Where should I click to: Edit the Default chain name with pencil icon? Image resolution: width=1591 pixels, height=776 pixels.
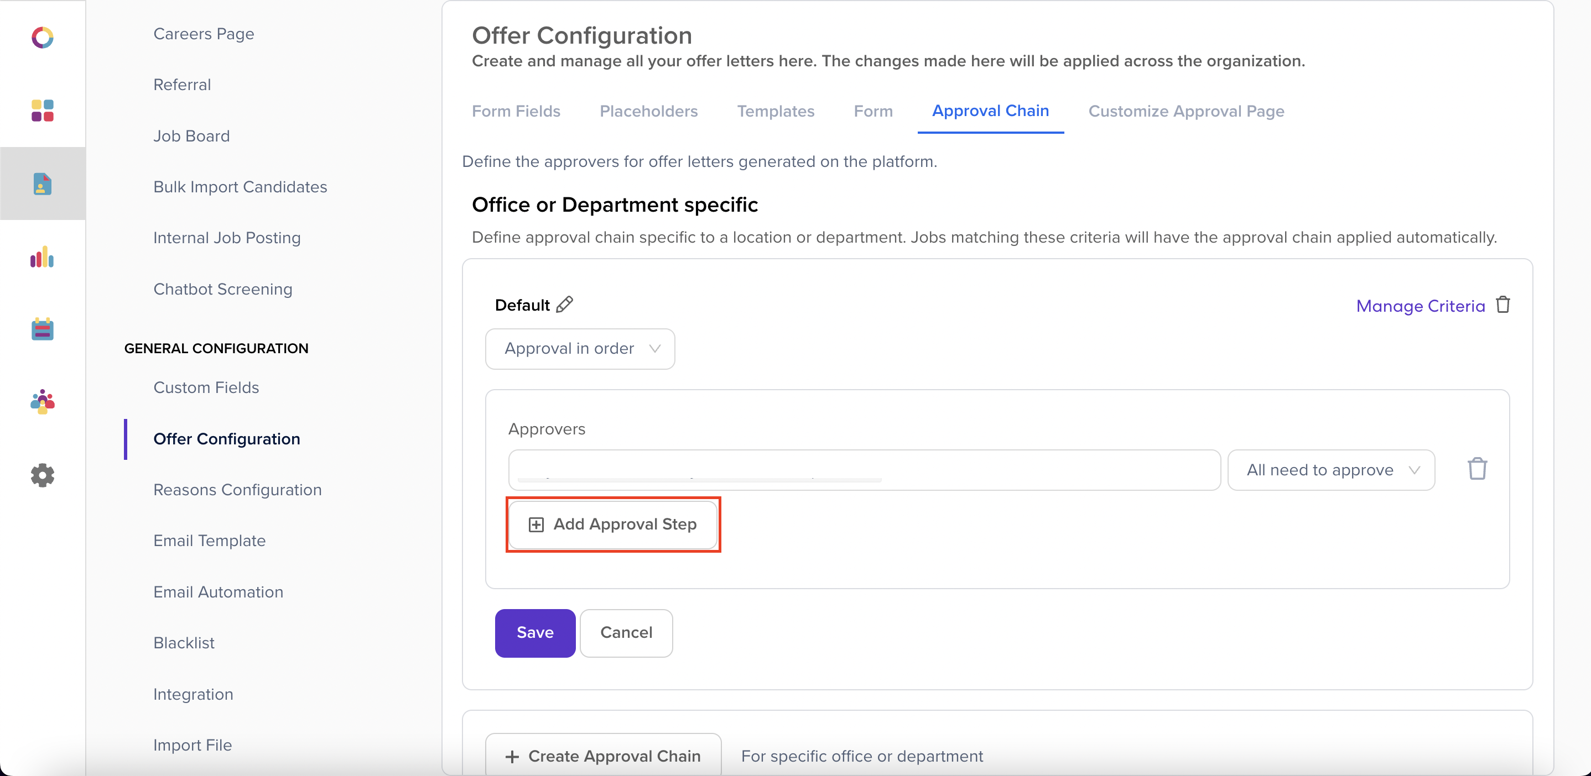click(x=564, y=305)
